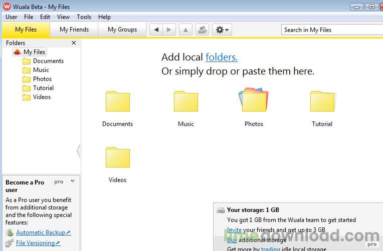Click the 'folders.' link
The height and width of the screenshot is (251, 383).
[x=222, y=57]
